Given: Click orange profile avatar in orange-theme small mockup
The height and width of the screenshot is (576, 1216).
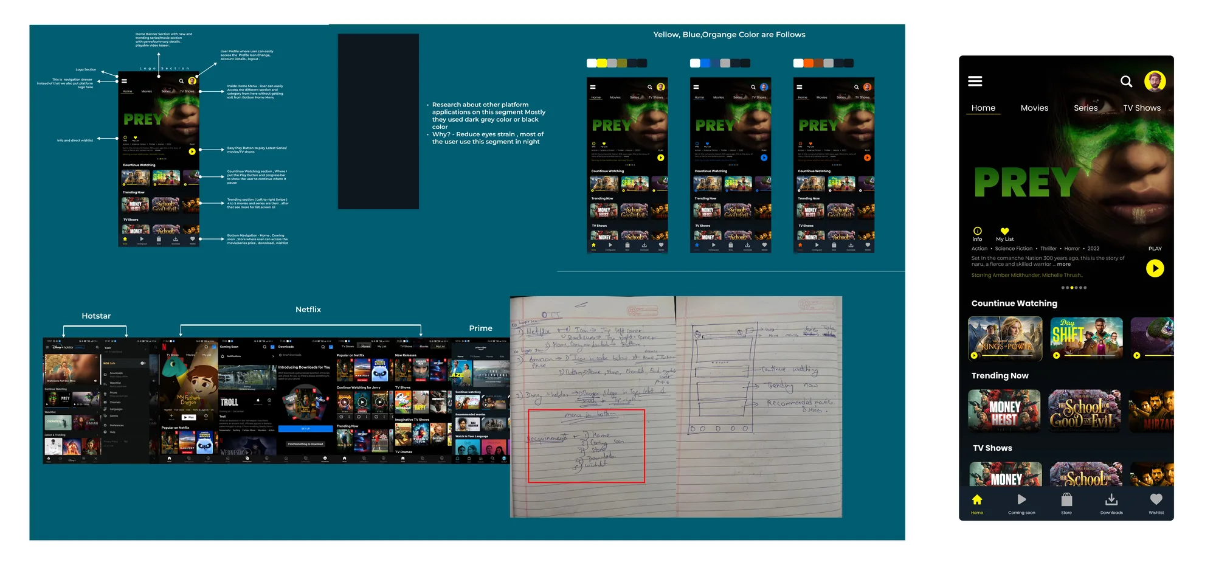Looking at the screenshot, I should (x=868, y=87).
